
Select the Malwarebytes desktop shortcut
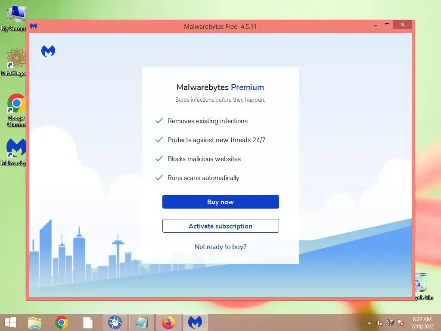[13, 152]
